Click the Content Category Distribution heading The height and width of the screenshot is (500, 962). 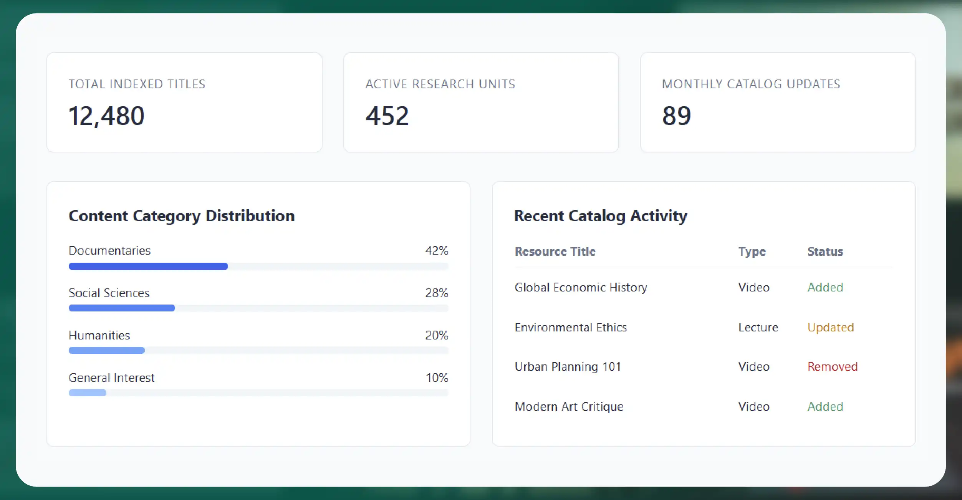pyautogui.click(x=182, y=216)
